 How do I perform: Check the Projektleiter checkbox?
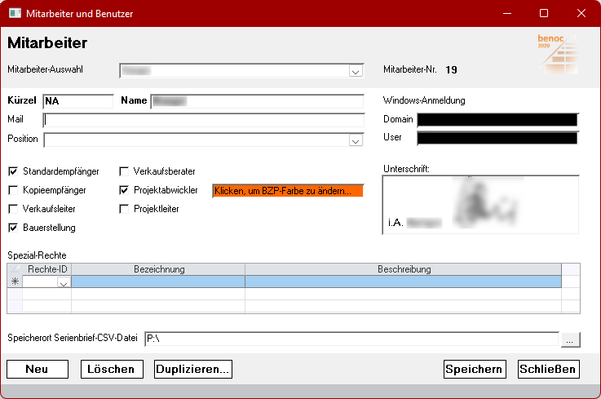[x=124, y=209]
